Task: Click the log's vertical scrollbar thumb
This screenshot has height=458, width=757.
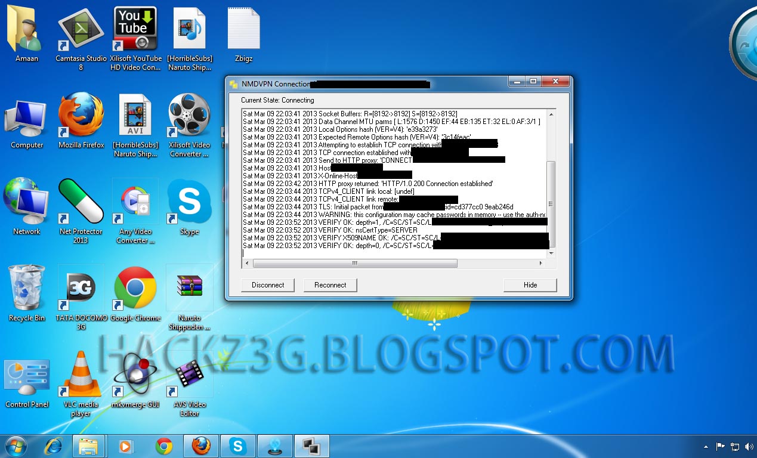Action: (x=551, y=204)
